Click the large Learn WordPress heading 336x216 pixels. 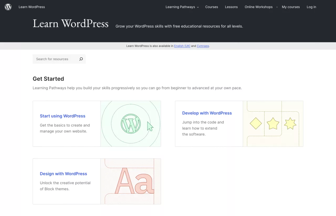tap(71, 24)
